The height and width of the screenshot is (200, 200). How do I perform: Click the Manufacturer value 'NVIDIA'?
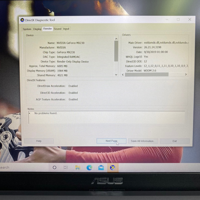coord(61,47)
